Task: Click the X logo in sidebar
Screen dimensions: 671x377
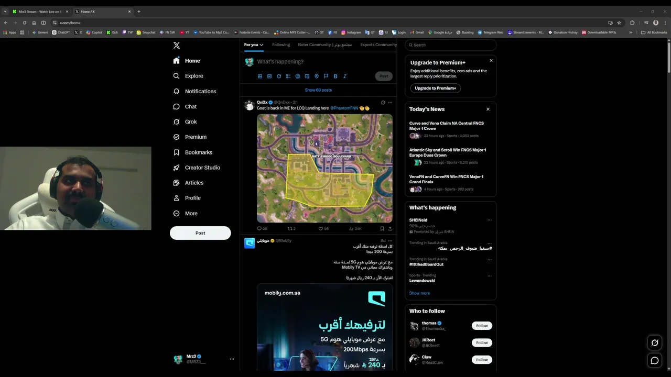Action: (177, 46)
